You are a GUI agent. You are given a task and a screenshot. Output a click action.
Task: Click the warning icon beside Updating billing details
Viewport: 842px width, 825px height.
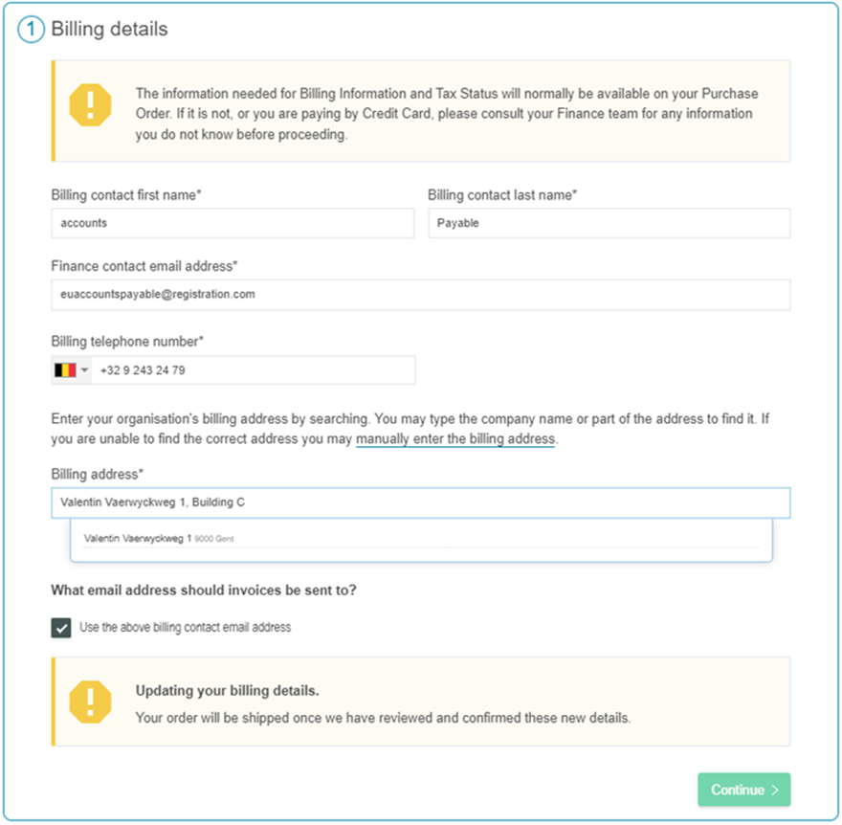(91, 702)
